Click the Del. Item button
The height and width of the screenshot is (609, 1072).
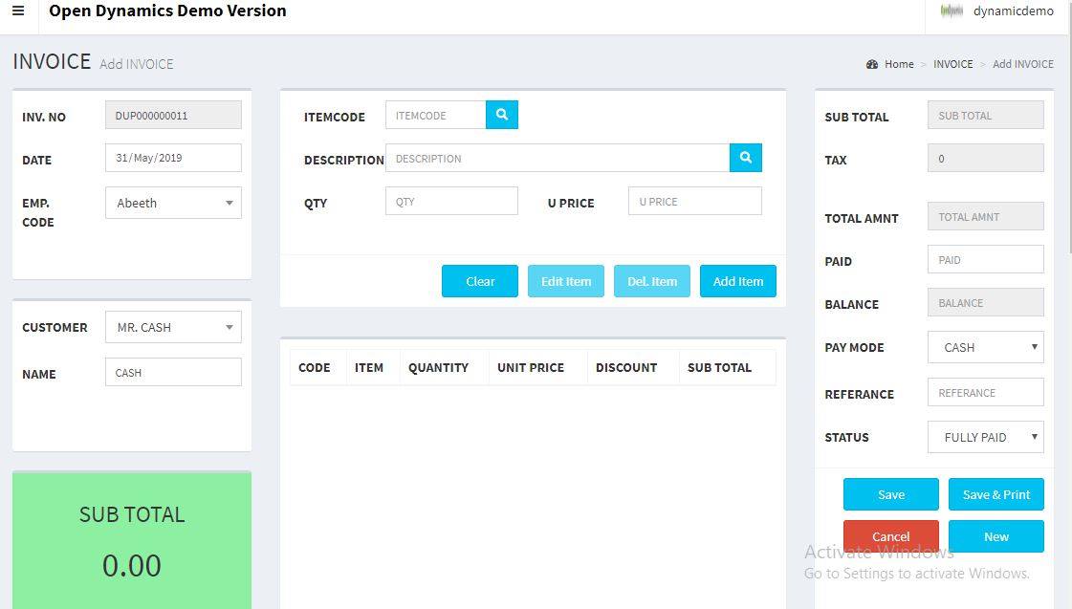(x=652, y=281)
